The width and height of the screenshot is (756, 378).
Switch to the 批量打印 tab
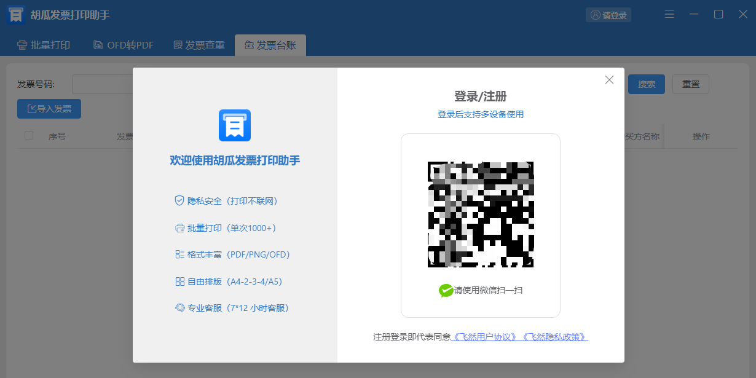click(44, 45)
